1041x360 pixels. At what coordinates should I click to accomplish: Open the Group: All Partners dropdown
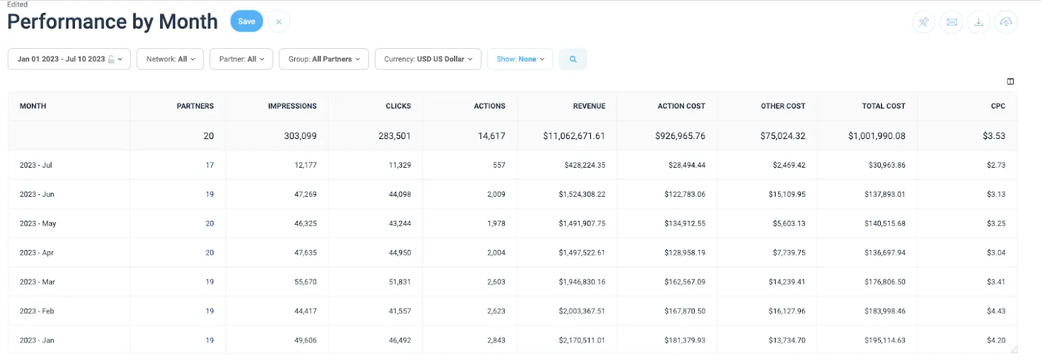(323, 59)
